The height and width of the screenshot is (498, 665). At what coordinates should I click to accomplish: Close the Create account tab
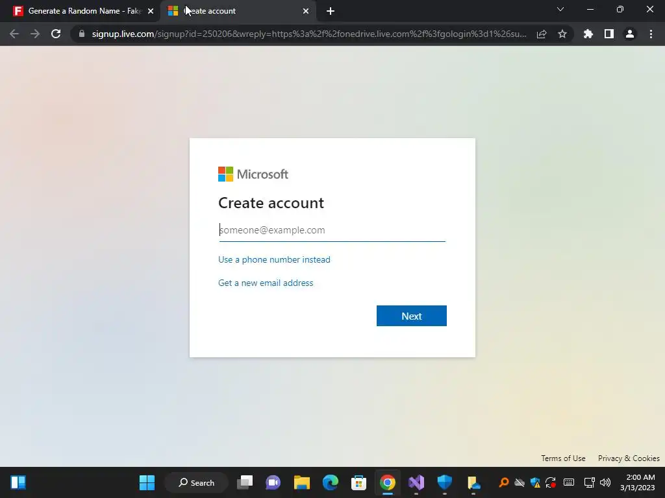pyautogui.click(x=306, y=12)
